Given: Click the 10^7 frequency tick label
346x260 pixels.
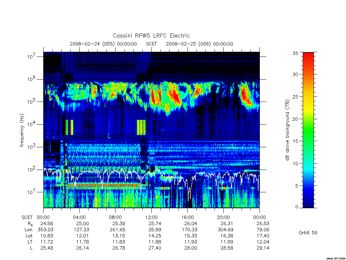Looking at the screenshot, I should tap(32, 57).
